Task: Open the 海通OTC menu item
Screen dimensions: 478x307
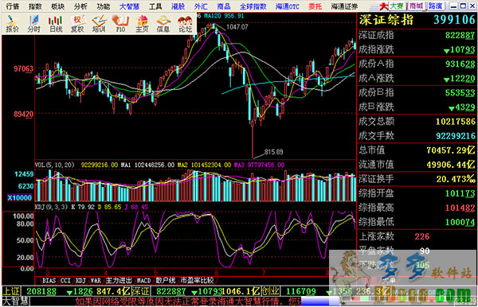Action: pos(287,6)
